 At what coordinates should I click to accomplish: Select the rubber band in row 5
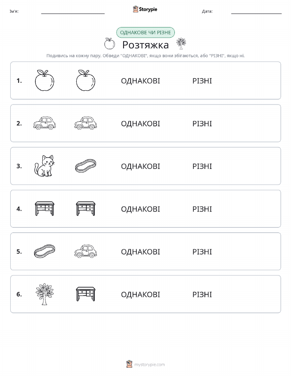coord(44,251)
